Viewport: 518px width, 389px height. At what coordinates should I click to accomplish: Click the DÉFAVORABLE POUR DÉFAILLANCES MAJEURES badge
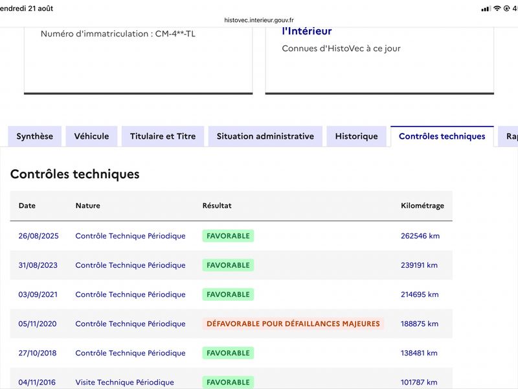[x=293, y=324]
